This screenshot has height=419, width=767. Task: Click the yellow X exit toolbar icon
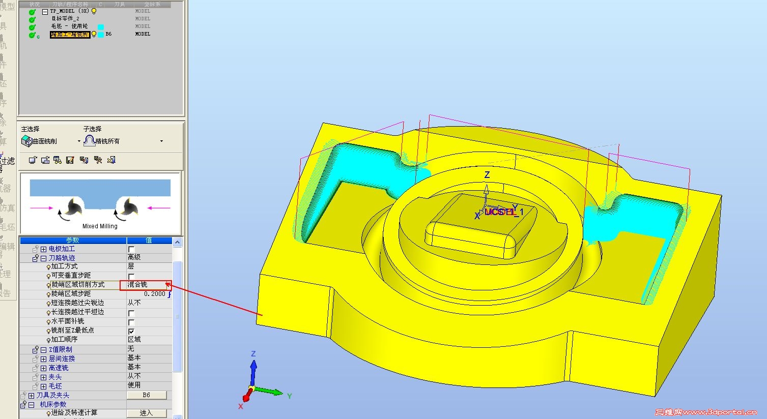[x=111, y=160]
